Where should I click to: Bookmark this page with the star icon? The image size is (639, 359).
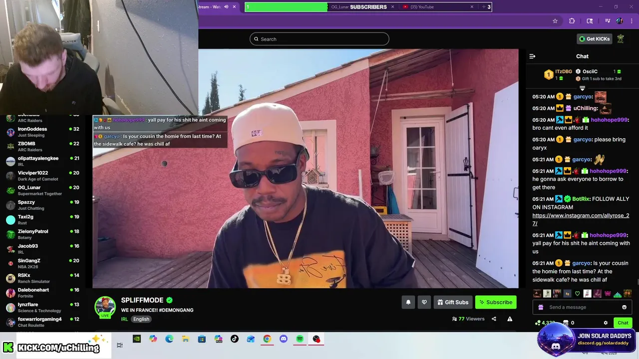555,21
